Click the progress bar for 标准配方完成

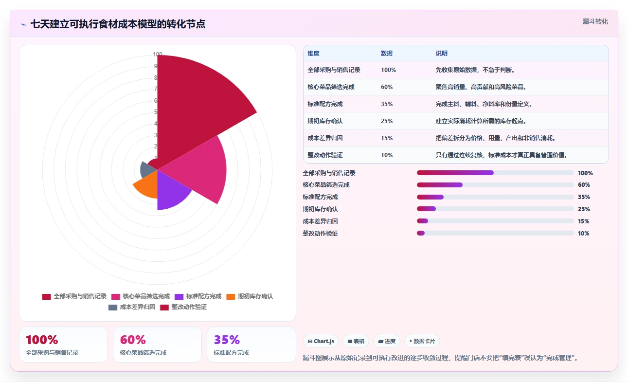point(495,197)
